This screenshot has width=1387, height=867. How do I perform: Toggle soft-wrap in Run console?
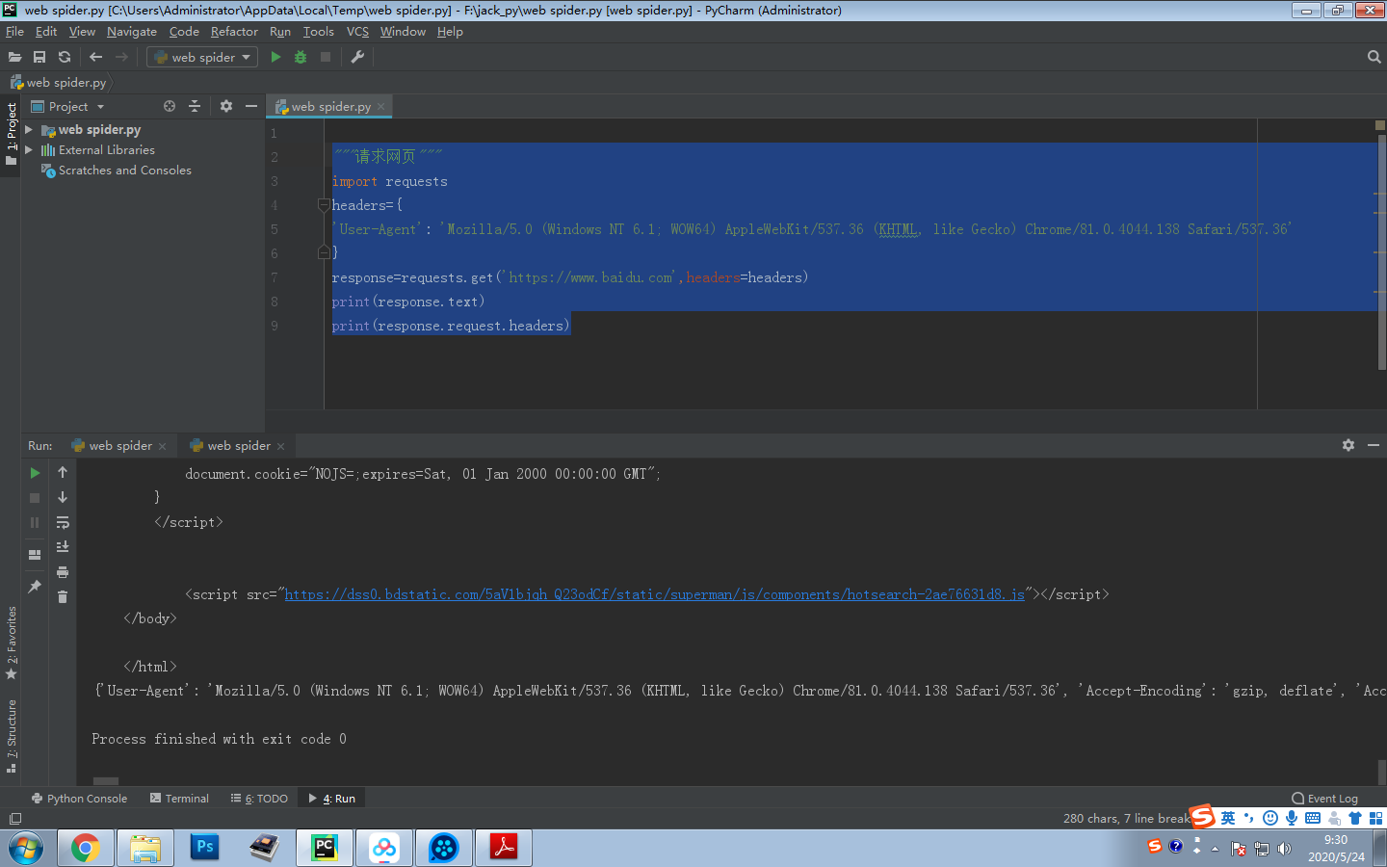(63, 522)
